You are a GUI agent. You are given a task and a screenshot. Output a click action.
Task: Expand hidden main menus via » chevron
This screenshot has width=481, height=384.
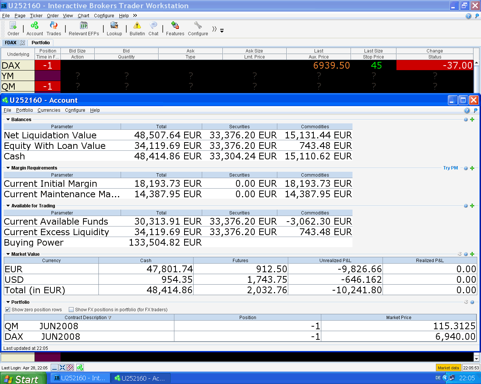[x=135, y=16]
